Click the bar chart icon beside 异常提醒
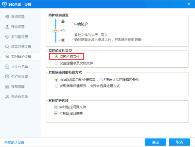The width and height of the screenshot is (195, 147). pyautogui.click(x=7, y=87)
